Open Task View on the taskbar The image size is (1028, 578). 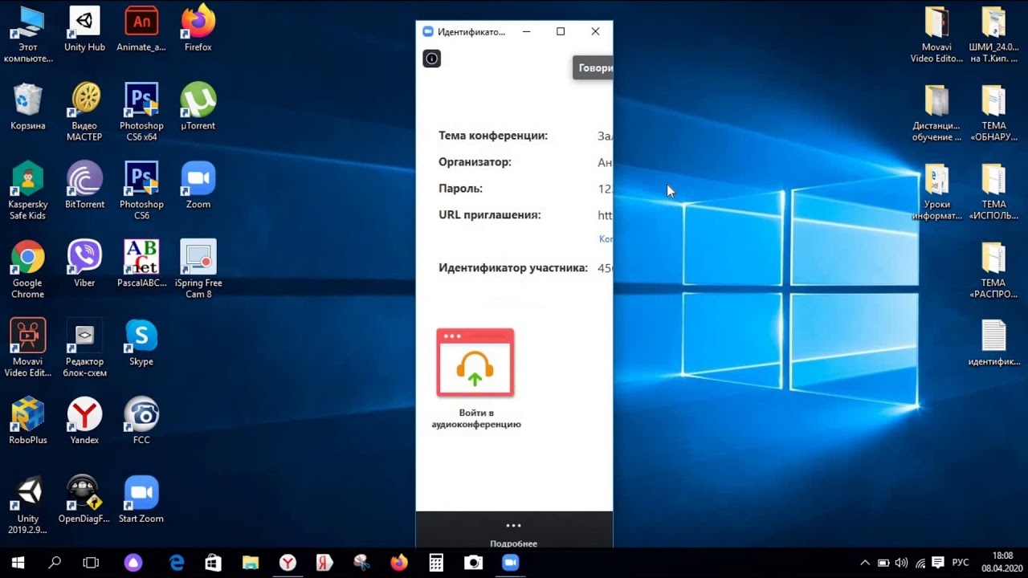(92, 563)
